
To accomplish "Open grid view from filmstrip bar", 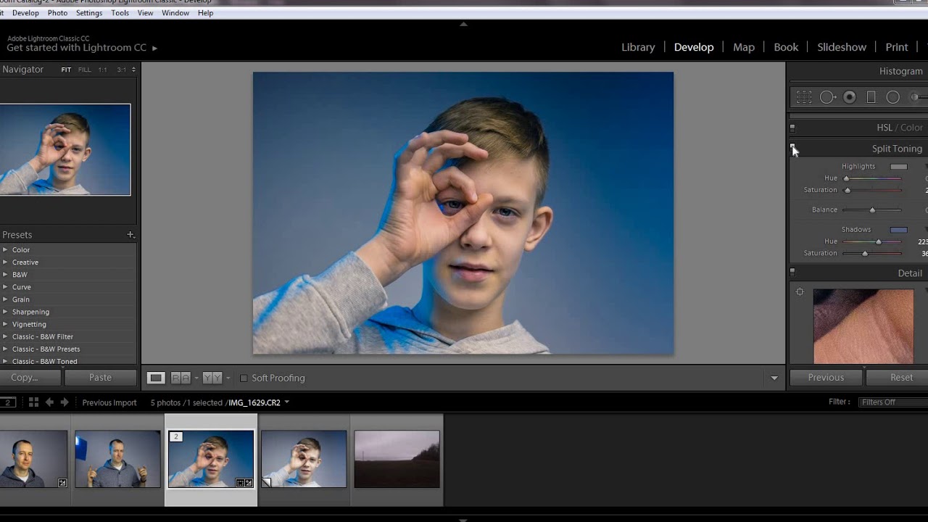I will pos(33,402).
